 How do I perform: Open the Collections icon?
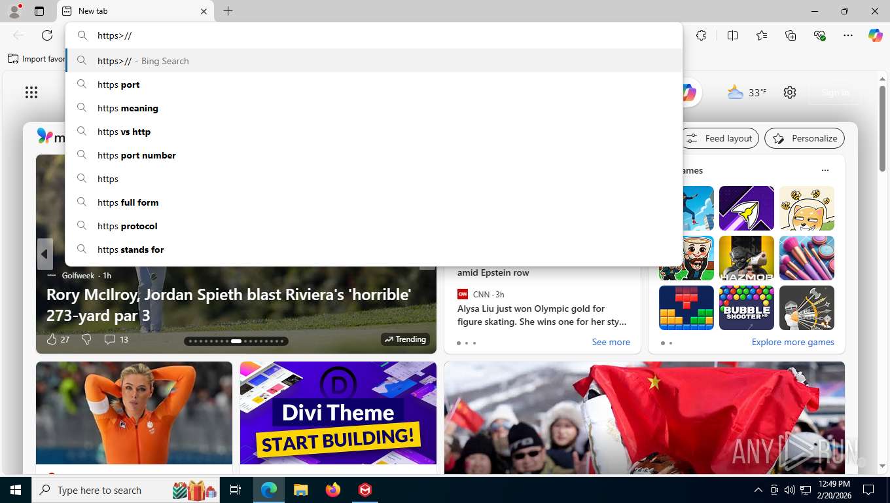(791, 35)
